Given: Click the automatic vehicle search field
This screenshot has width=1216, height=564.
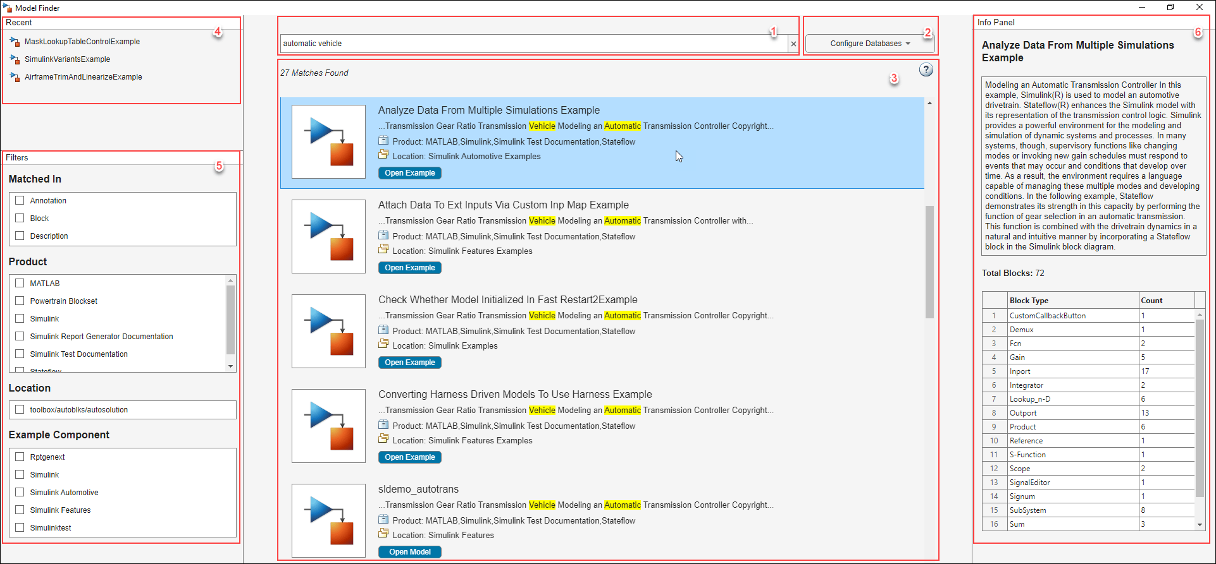Looking at the screenshot, I should (535, 44).
